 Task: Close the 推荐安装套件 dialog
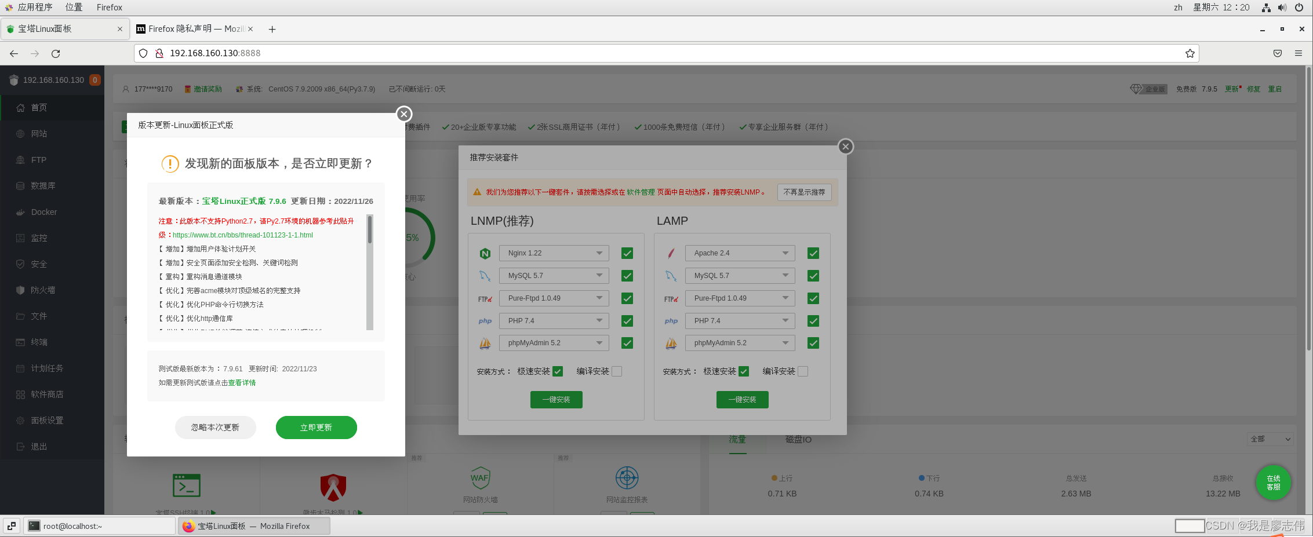[x=846, y=147]
